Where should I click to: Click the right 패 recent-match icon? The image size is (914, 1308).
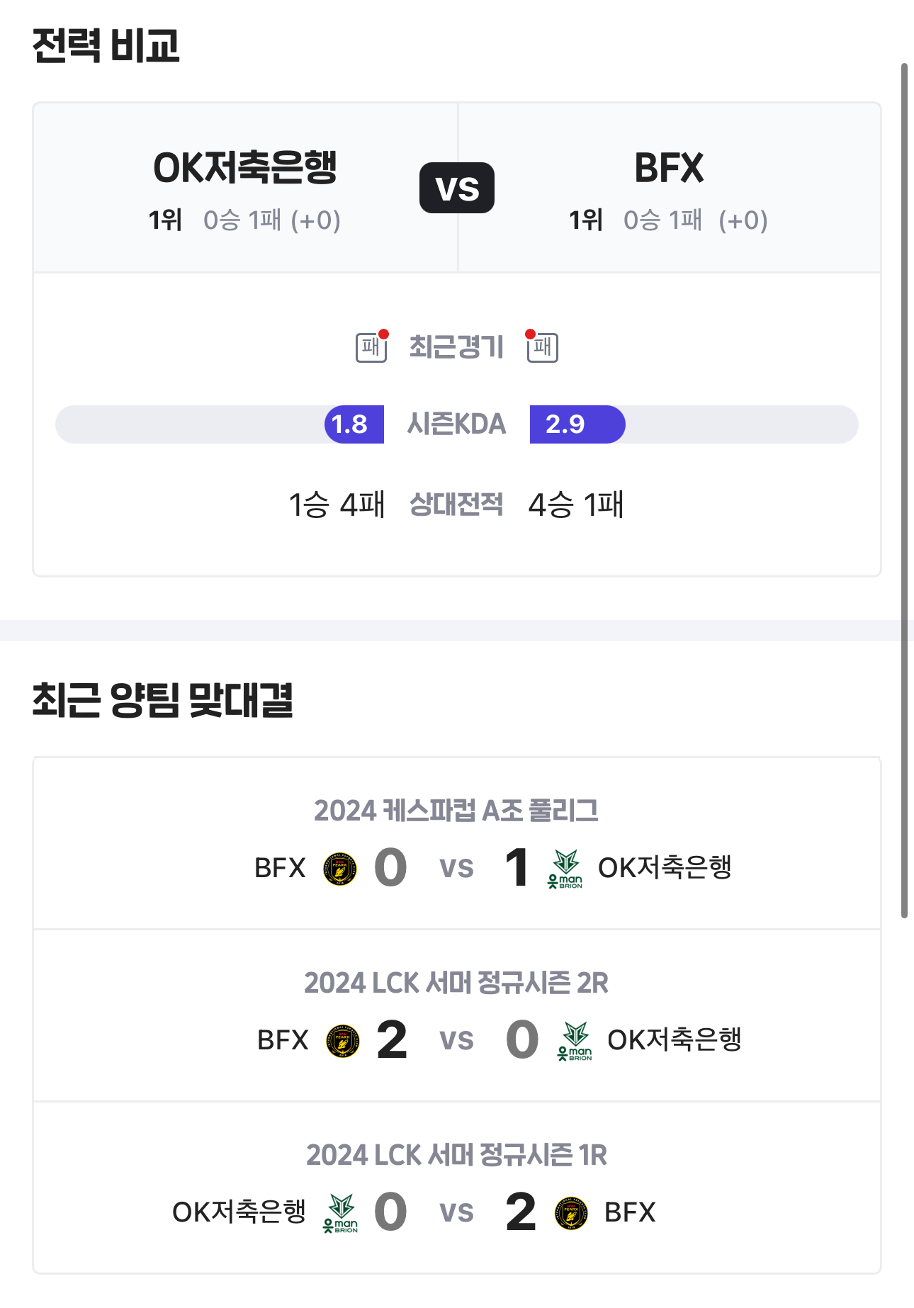tap(543, 347)
